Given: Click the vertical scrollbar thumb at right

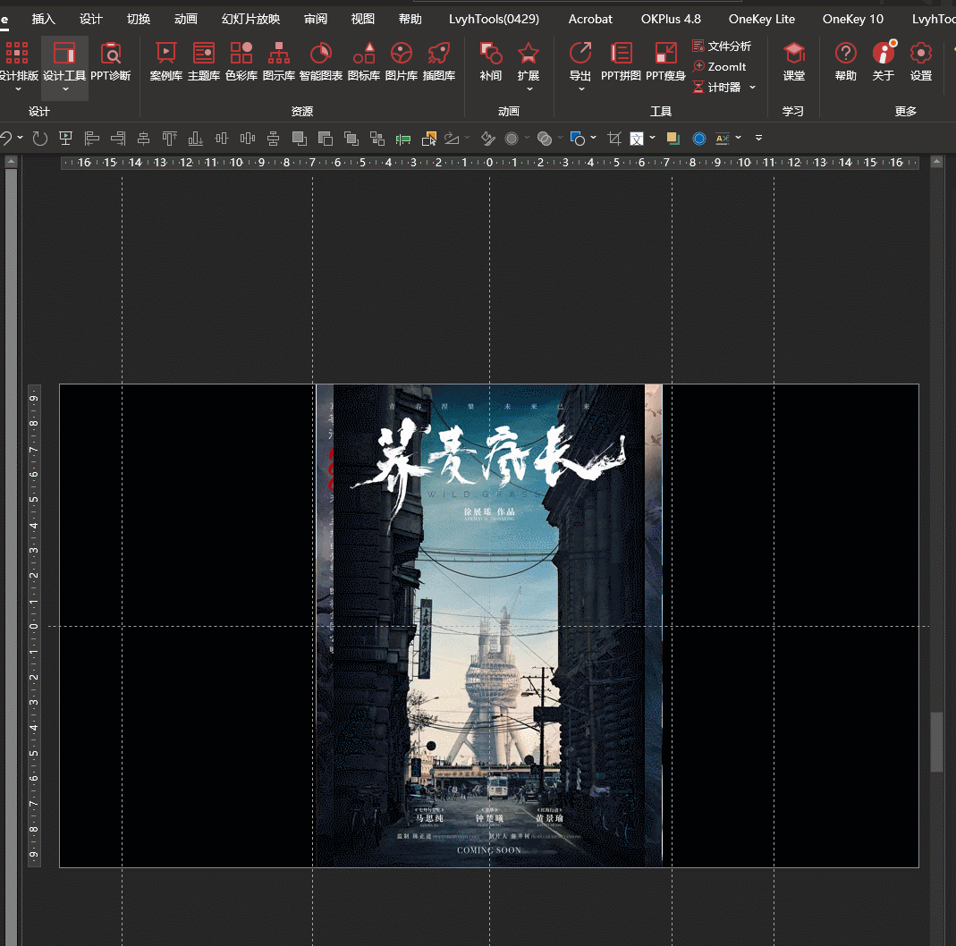Looking at the screenshot, I should 936,742.
